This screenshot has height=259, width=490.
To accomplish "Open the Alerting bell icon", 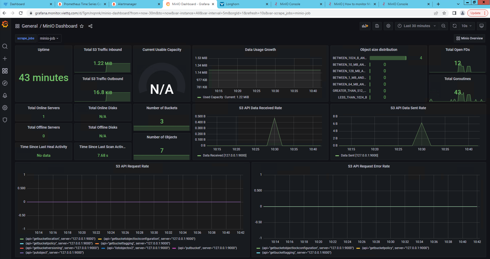I will tap(5, 95).
